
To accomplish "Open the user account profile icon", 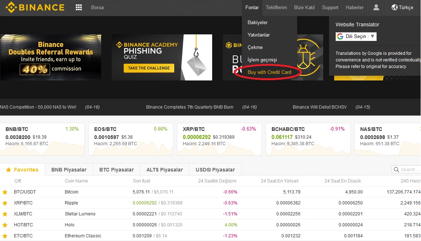I will pos(376,7).
